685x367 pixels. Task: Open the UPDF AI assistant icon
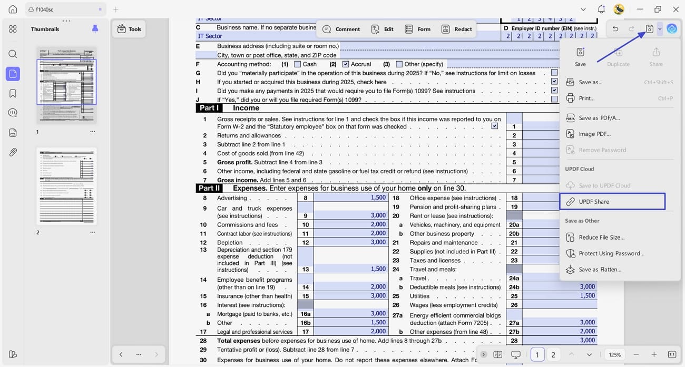pos(672,29)
